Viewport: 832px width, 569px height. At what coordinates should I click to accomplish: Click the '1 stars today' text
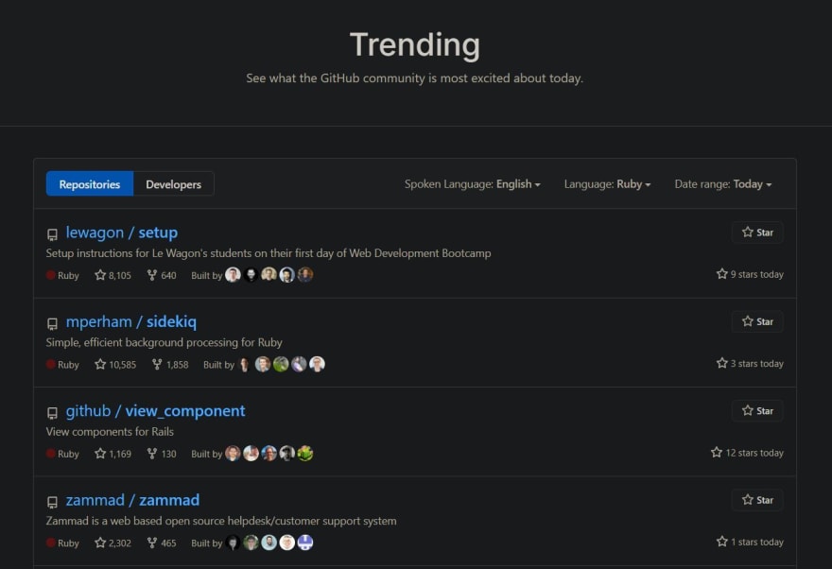tap(756, 542)
